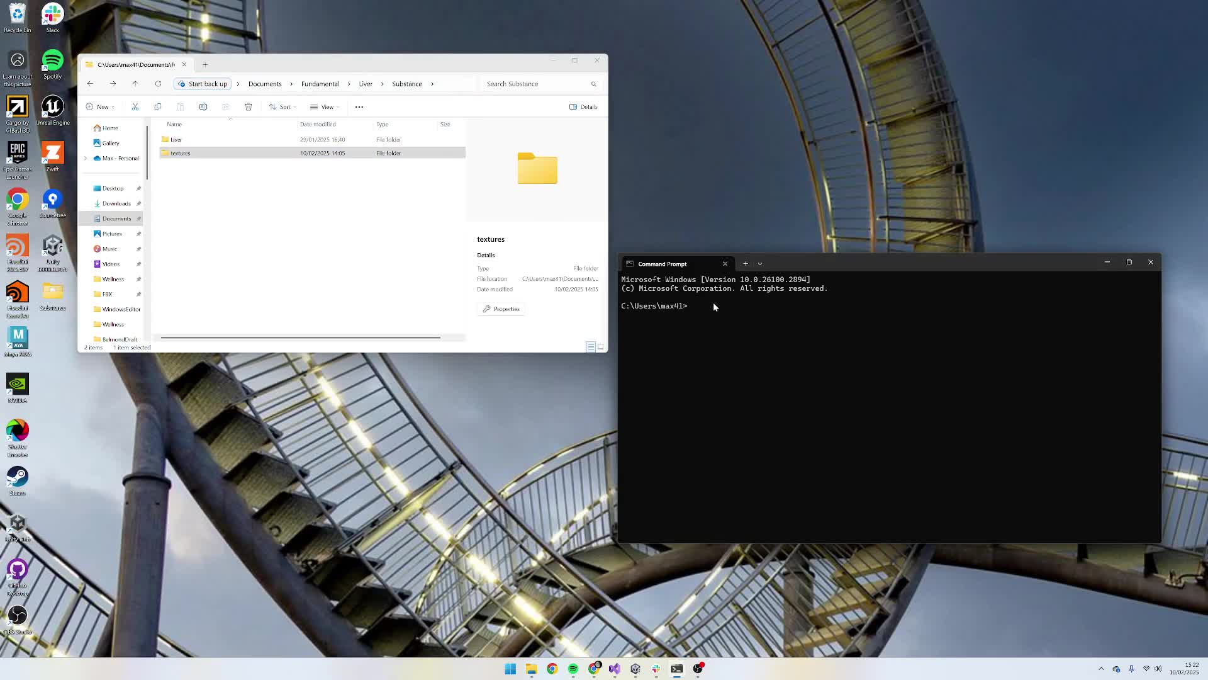Viewport: 1208px width, 680px height.
Task: Open the Sort dropdown
Action: pyautogui.click(x=282, y=107)
